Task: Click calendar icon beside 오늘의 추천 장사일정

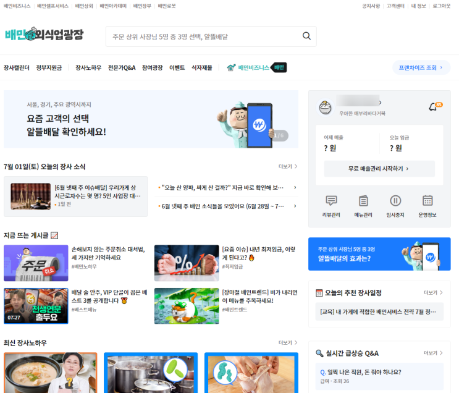Action: 319,293
